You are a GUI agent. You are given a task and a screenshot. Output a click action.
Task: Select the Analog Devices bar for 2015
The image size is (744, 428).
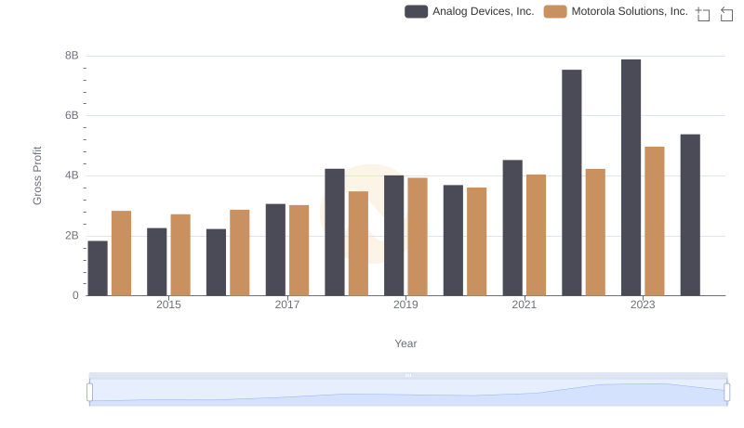[x=156, y=262]
